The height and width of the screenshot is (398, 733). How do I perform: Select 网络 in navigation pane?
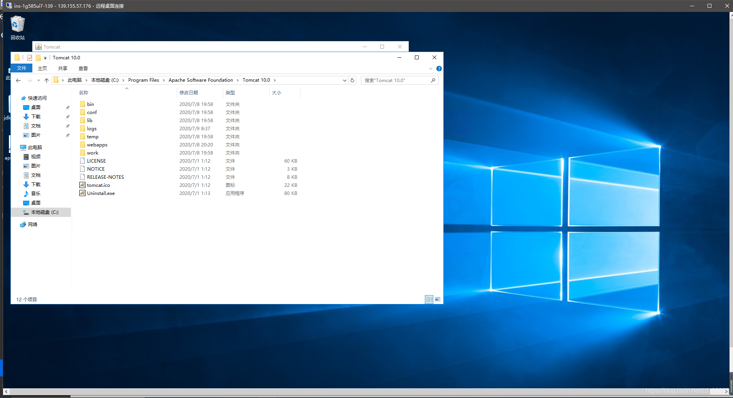33,225
